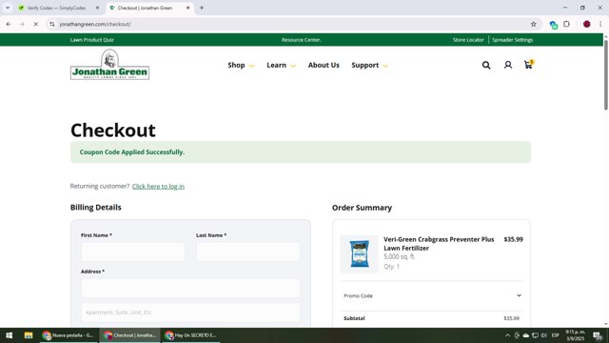Click the 'Order Summary' heading

362,208
